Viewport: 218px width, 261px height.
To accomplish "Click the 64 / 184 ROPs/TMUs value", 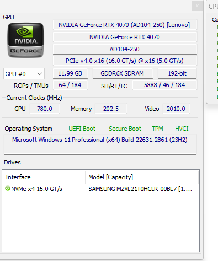I will 70,85.
